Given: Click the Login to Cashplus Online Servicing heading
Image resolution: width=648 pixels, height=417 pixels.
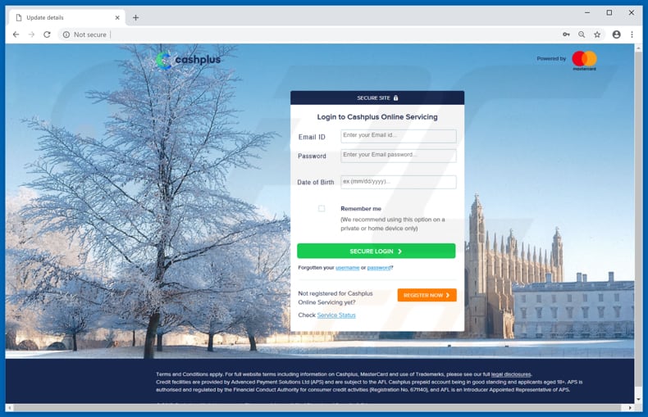Looking at the screenshot, I should (x=377, y=117).
